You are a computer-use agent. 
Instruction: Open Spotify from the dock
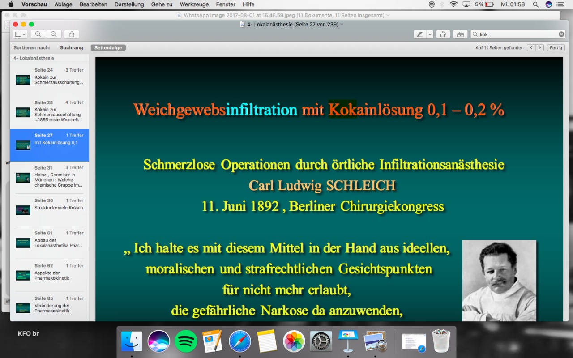click(x=186, y=341)
